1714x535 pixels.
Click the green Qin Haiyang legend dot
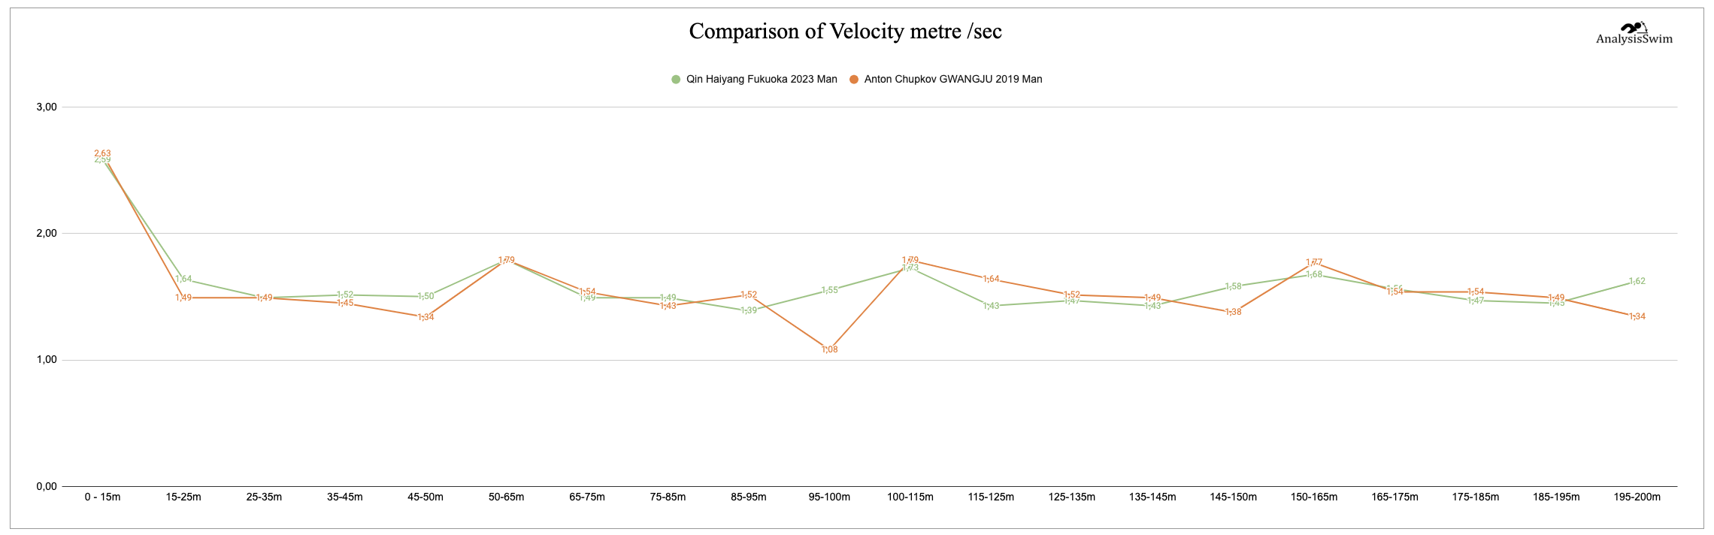pos(676,80)
